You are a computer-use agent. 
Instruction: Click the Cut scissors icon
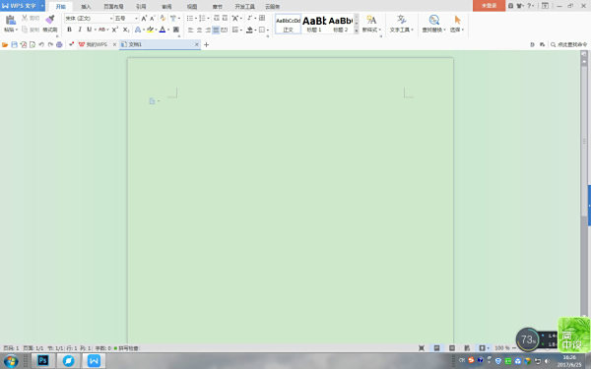tap(25, 18)
